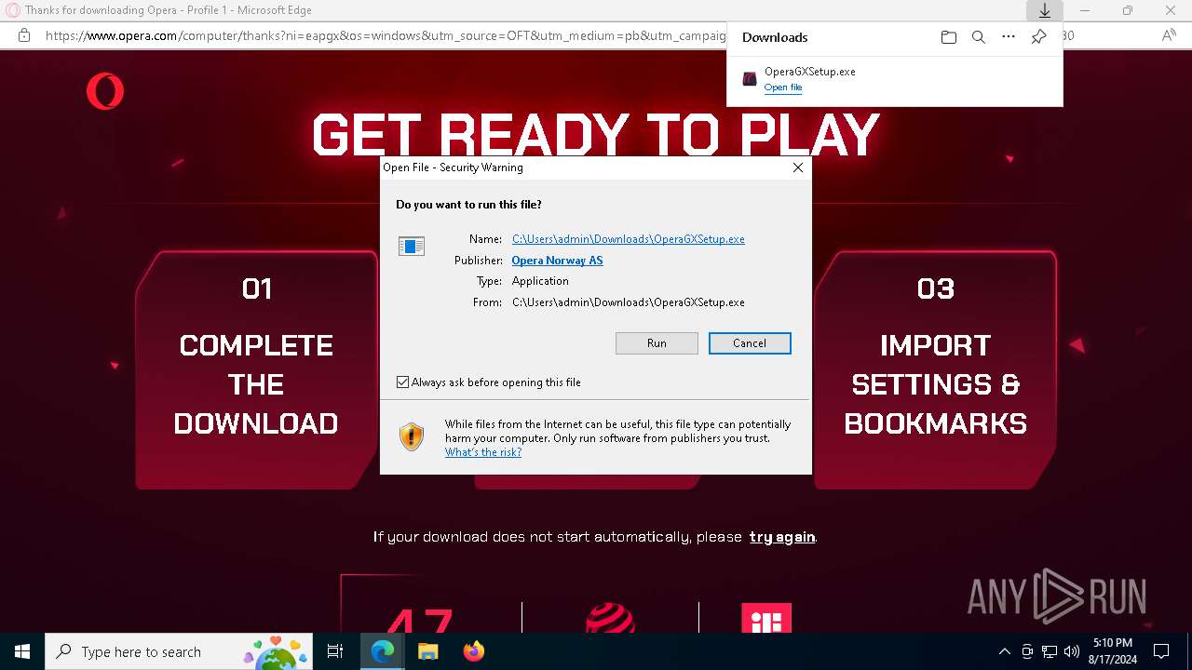Open the notification center icon

coord(1161,651)
